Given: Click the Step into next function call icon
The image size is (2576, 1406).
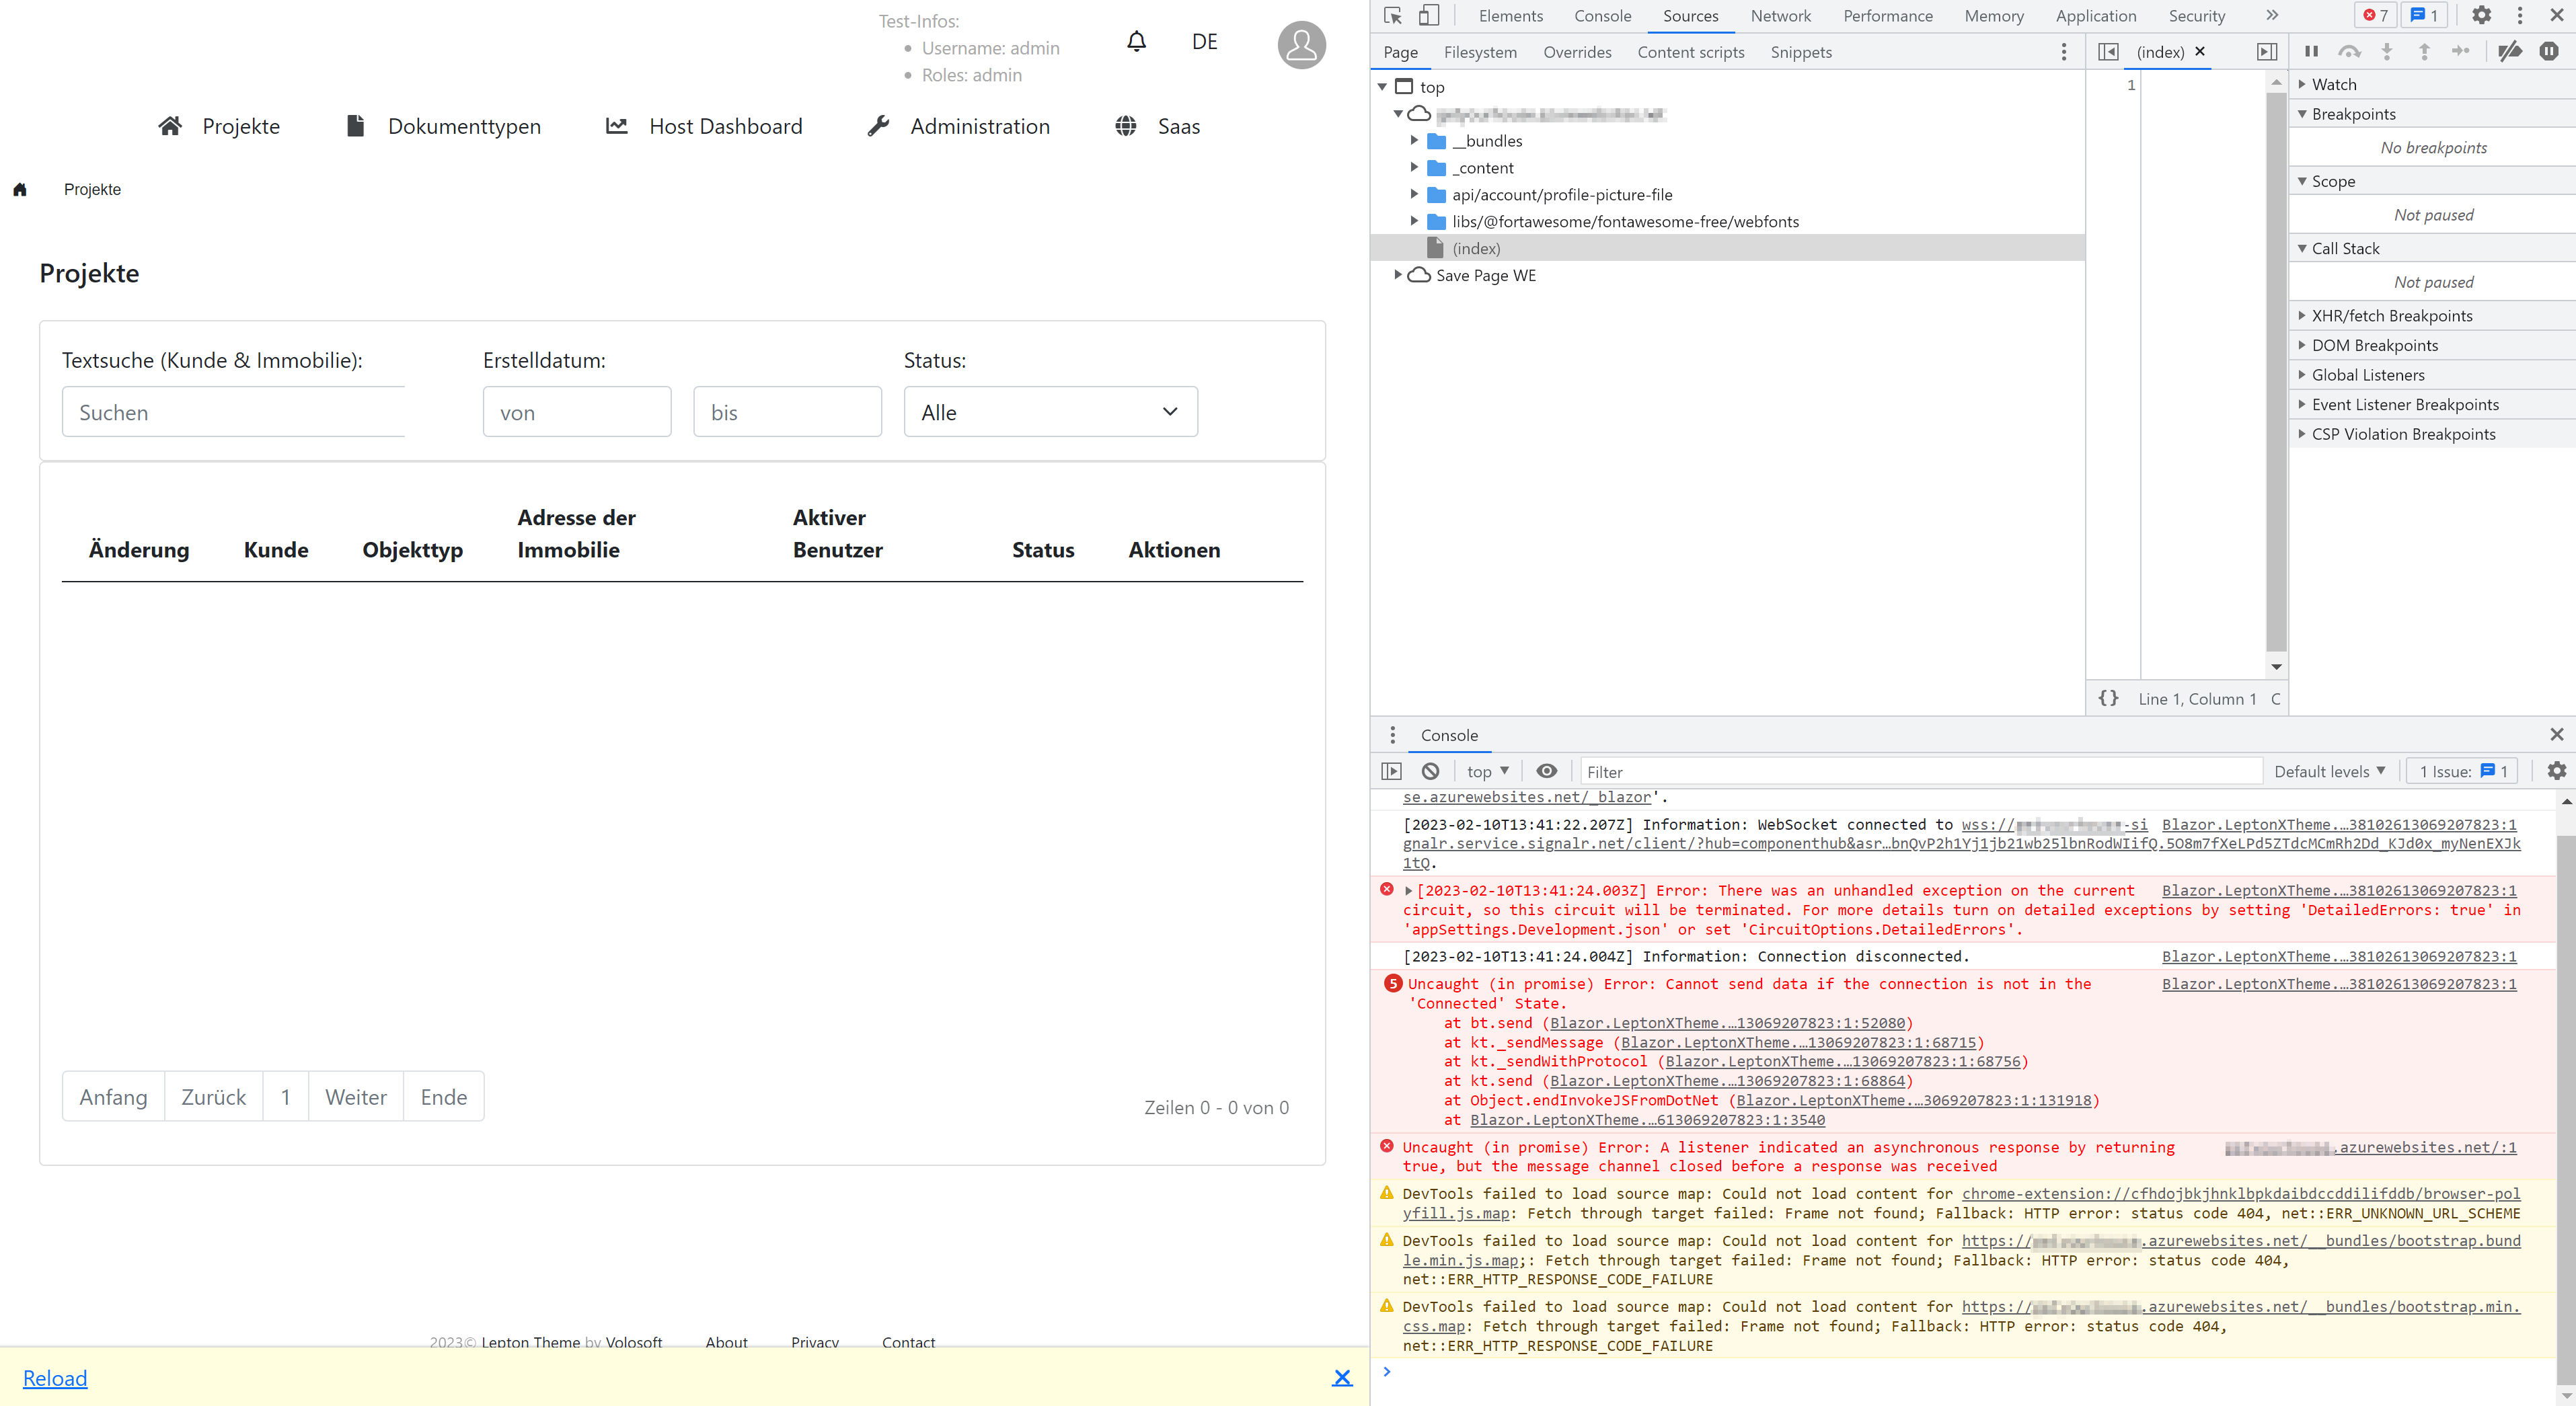Looking at the screenshot, I should 2388,51.
